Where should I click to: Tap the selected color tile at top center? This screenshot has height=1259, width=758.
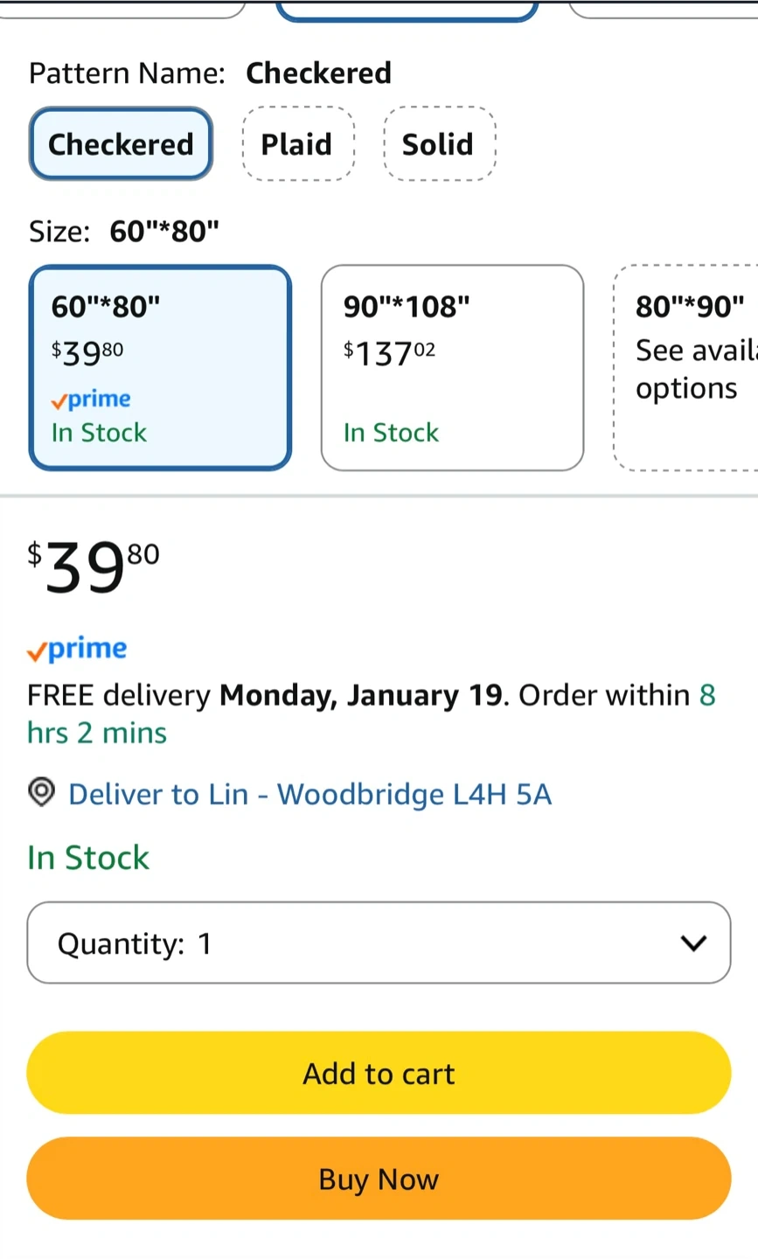click(x=407, y=9)
